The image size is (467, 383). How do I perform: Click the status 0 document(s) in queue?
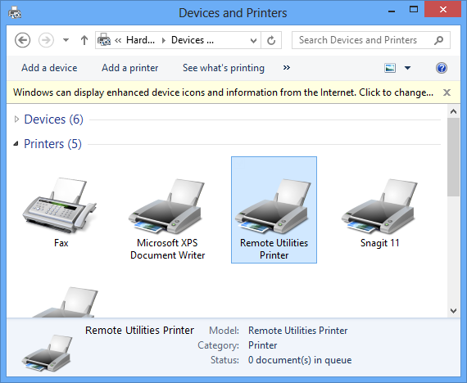point(300,360)
